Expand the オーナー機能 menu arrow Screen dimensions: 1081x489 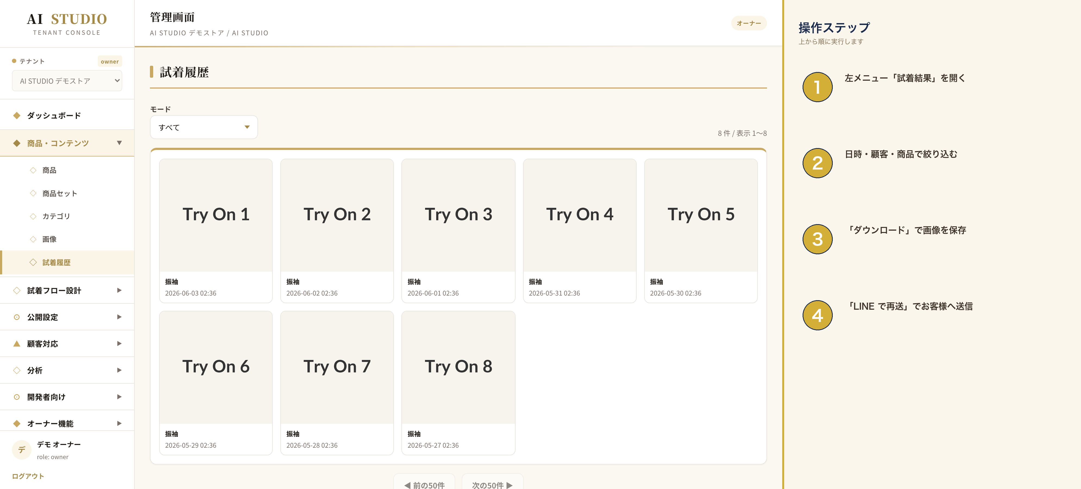click(x=119, y=423)
